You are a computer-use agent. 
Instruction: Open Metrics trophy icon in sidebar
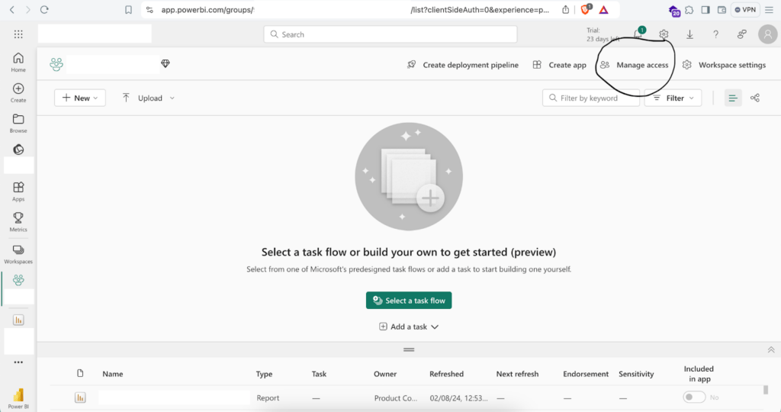pos(18,221)
